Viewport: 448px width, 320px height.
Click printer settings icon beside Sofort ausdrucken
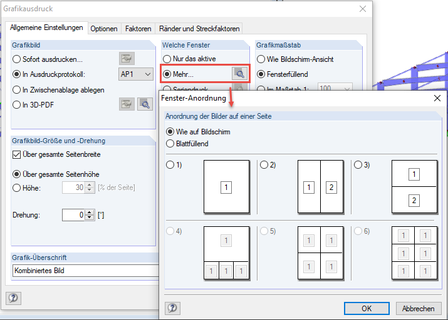pyautogui.click(x=127, y=59)
